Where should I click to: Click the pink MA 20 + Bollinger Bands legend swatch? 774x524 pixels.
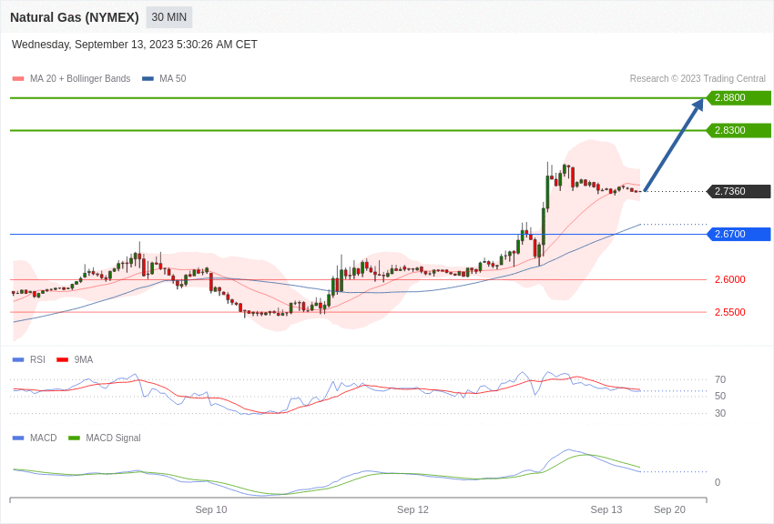[x=18, y=79]
